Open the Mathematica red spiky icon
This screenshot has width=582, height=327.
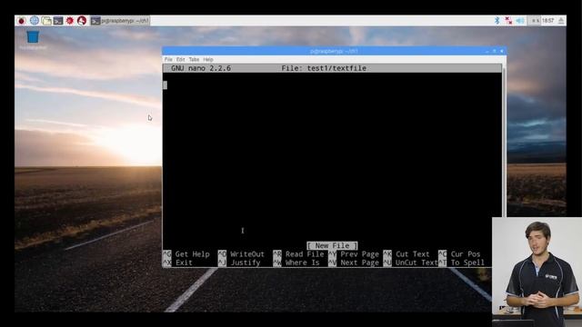click(70, 21)
